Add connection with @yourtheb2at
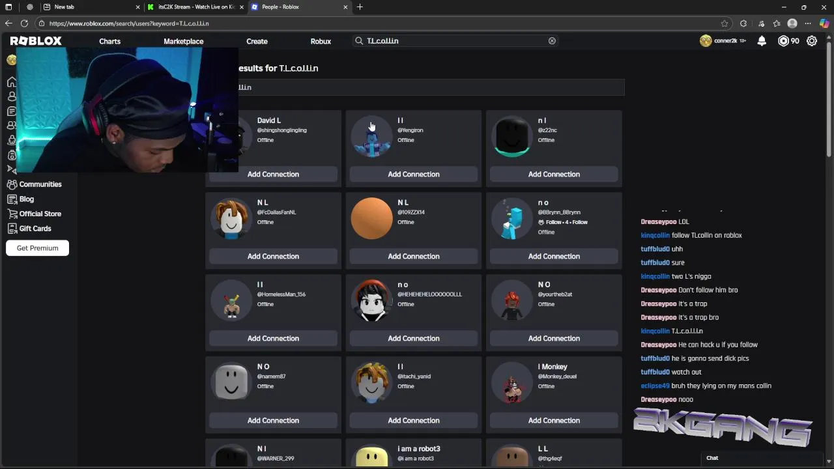 pos(554,338)
